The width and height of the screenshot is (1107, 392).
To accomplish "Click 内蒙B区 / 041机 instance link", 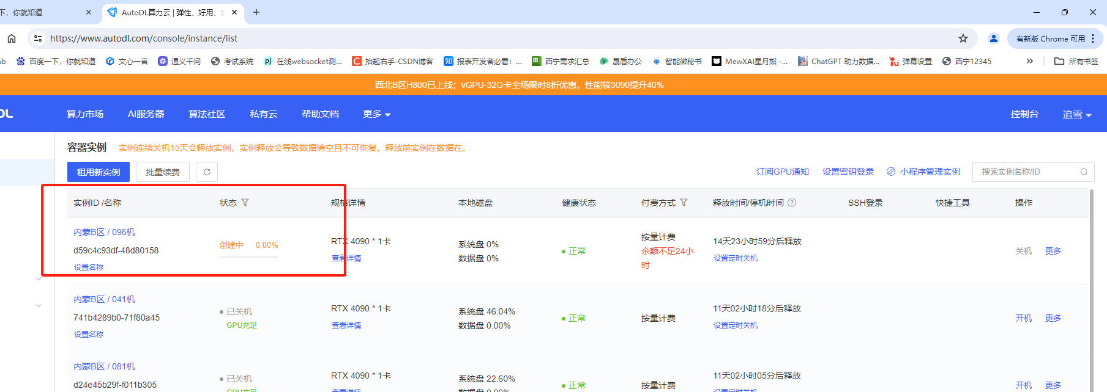I will (x=104, y=299).
